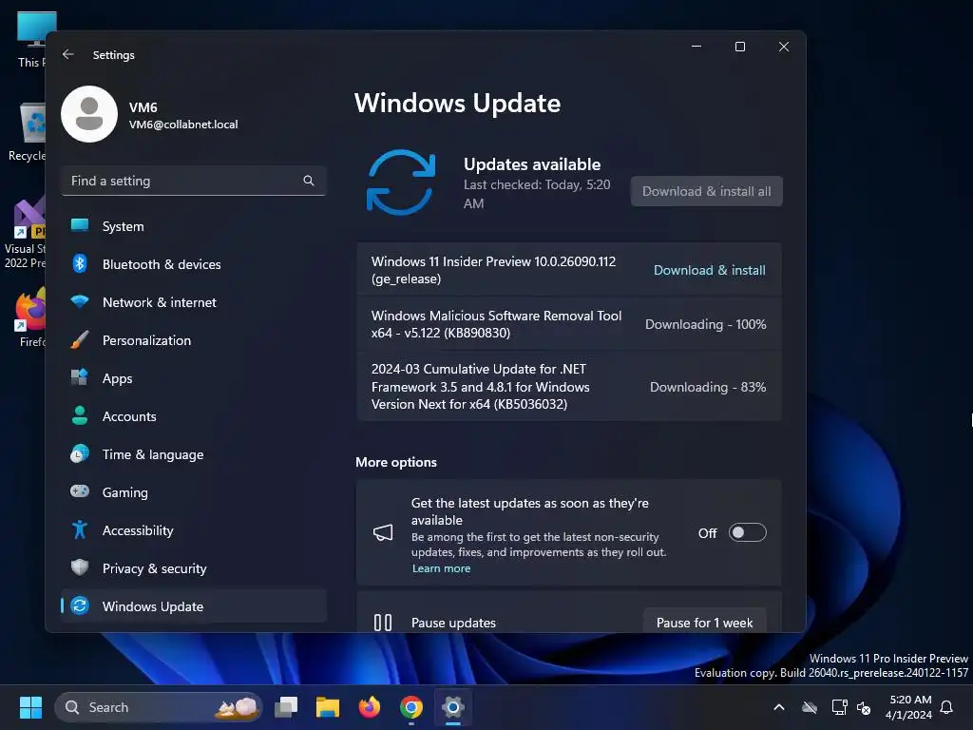
Task: Open the Windows Start menu
Action: coord(30,707)
